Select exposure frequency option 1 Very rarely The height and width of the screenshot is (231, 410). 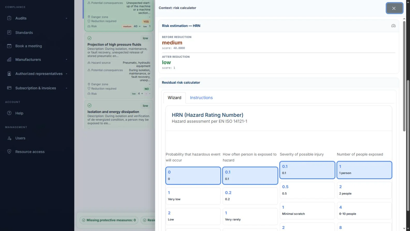(250, 216)
